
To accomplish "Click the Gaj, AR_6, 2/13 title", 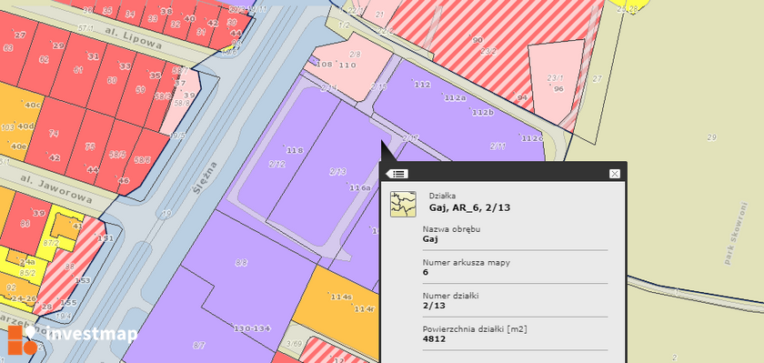I will (469, 207).
